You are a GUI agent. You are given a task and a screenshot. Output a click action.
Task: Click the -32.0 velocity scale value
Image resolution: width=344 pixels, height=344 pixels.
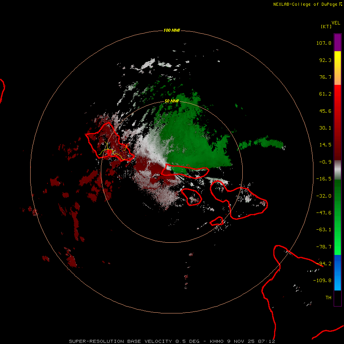tap(324, 196)
